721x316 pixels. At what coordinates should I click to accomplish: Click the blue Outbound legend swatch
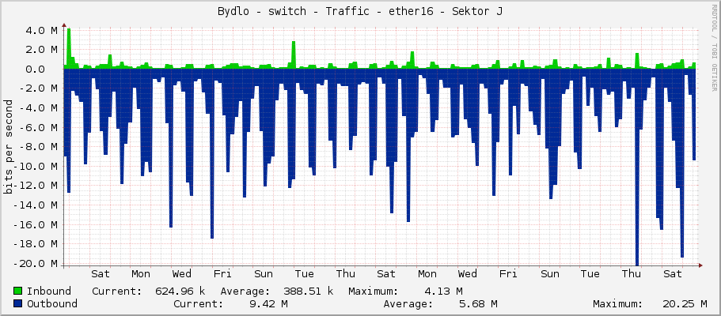point(17,303)
